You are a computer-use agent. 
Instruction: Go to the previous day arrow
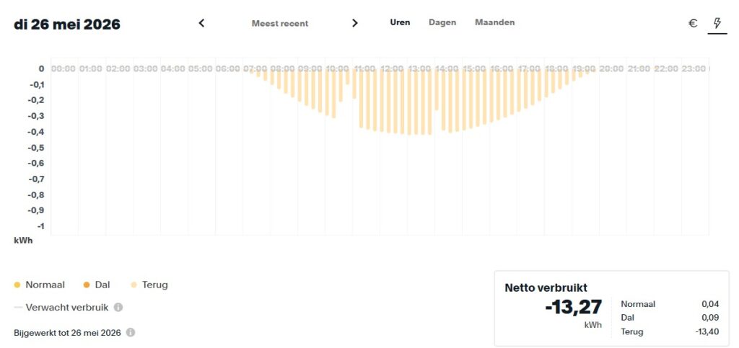(x=201, y=23)
